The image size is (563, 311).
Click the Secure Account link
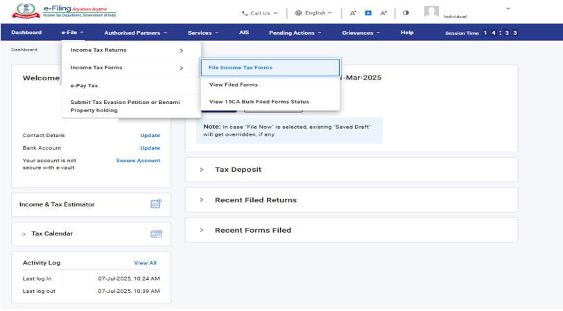[138, 161]
